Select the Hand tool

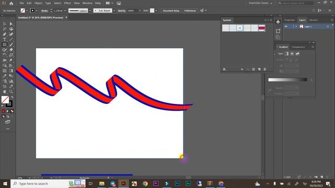(5, 92)
